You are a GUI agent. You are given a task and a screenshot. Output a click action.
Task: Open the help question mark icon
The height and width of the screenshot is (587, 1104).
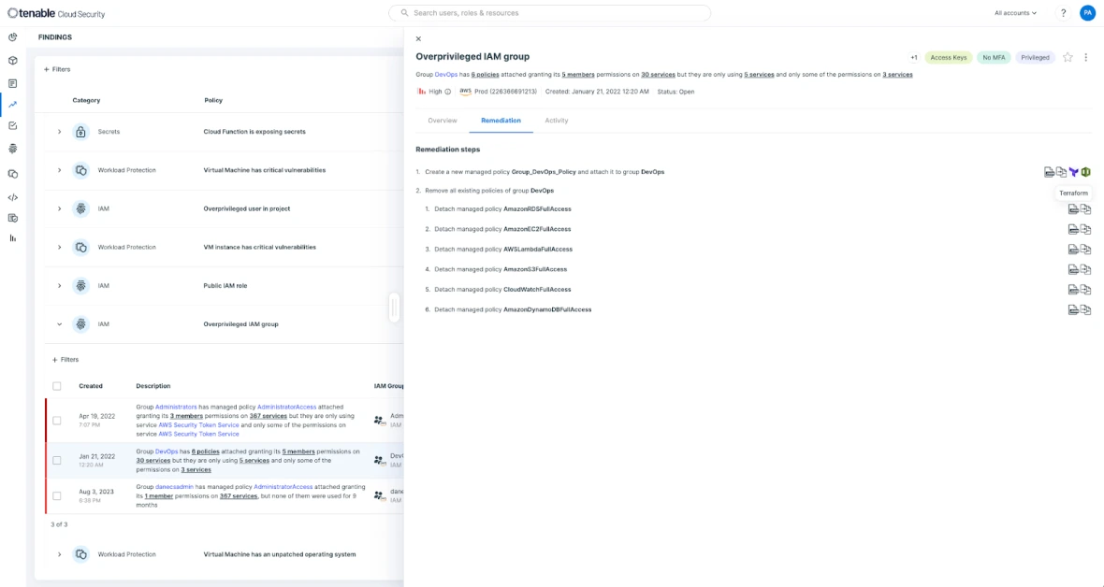pos(1063,13)
